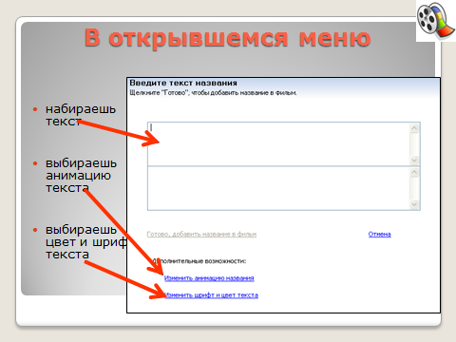Viewport: 456px width, 342px height.
Task: Click the down arrow of the lower text box scrollbar
Action: (x=414, y=204)
